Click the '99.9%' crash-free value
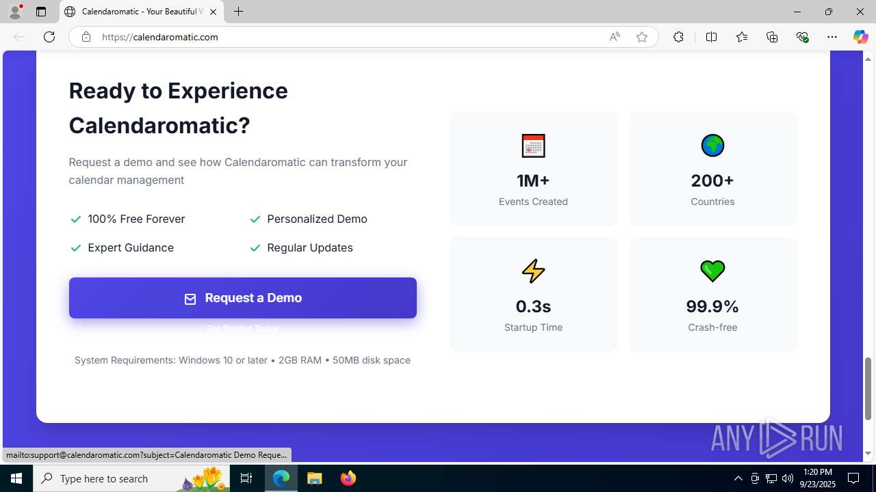The image size is (876, 492). coord(712,306)
